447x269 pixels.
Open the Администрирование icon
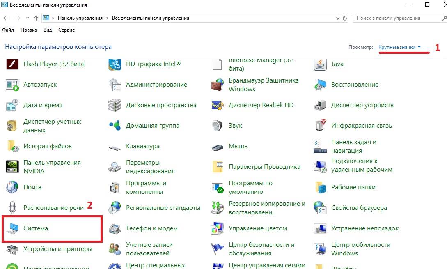coord(115,85)
